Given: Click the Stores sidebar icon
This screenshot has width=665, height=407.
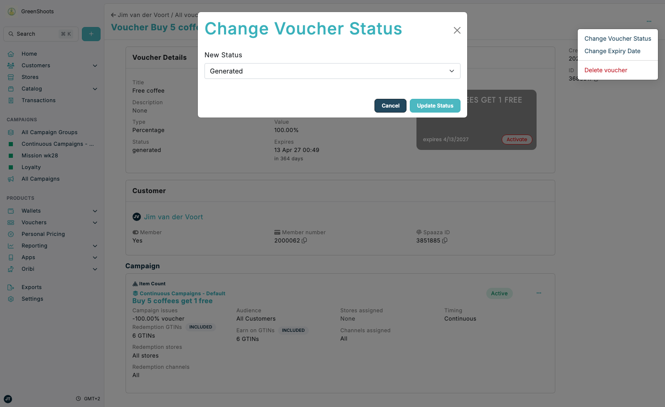Looking at the screenshot, I should tap(11, 77).
